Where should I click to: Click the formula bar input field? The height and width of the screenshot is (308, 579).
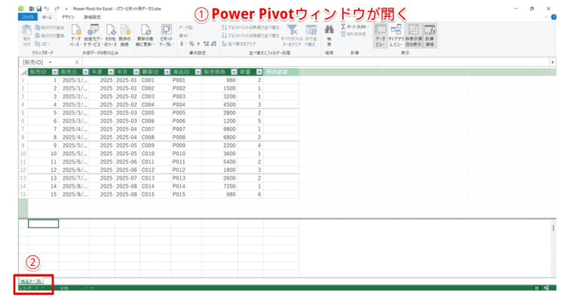pos(316,63)
